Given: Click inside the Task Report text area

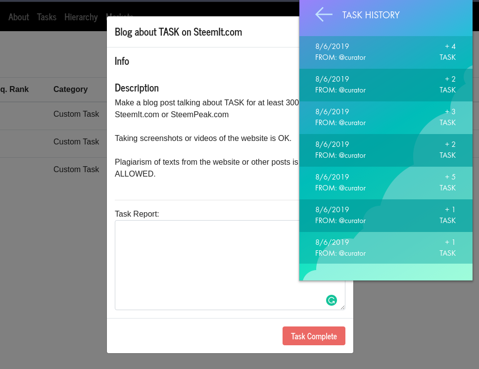Looking at the screenshot, I should tap(230, 265).
